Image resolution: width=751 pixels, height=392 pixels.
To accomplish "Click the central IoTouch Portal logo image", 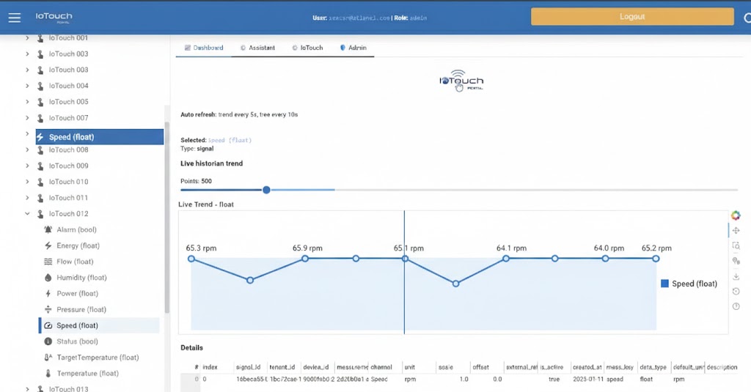I will [461, 81].
